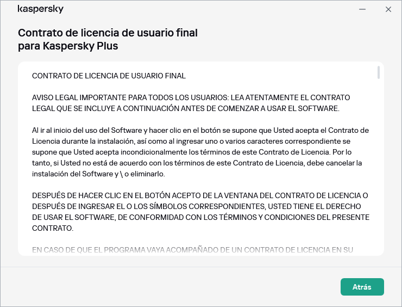The width and height of the screenshot is (402, 307).
Task: Click the Kaspersky logo in the header
Action: point(40,9)
